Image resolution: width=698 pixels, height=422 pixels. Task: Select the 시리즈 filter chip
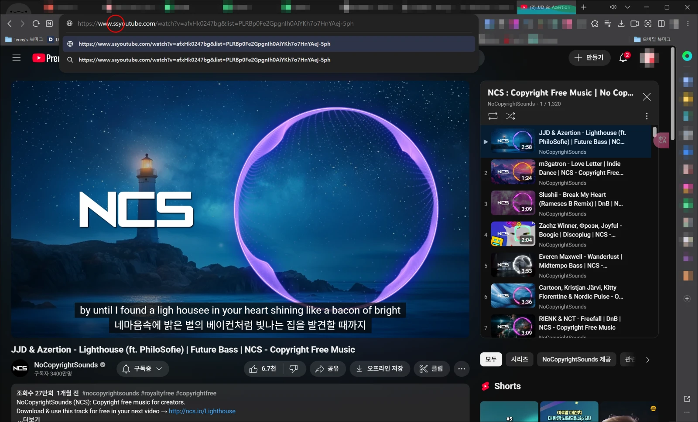coord(520,359)
